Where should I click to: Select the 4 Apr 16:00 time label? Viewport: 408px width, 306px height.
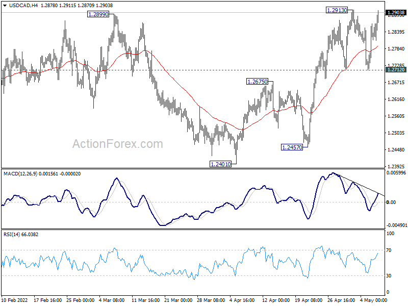(242, 300)
